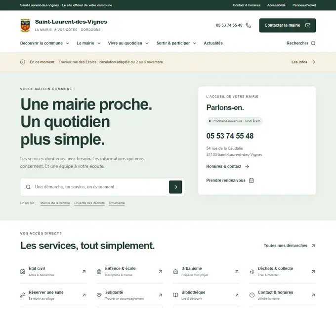Screen dimensions: 336x321
Task: Click Prendre rendez-vous in the mairie card
Action: tap(230, 180)
